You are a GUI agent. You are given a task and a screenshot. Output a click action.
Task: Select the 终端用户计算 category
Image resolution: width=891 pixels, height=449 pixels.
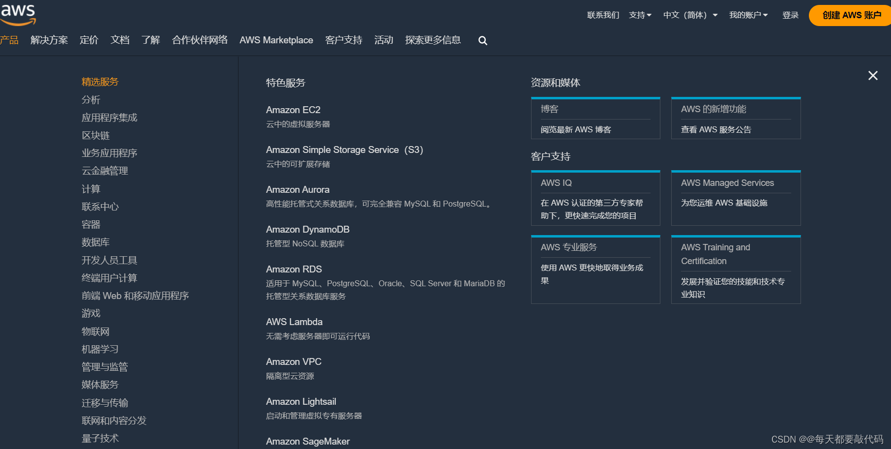pyautogui.click(x=109, y=278)
